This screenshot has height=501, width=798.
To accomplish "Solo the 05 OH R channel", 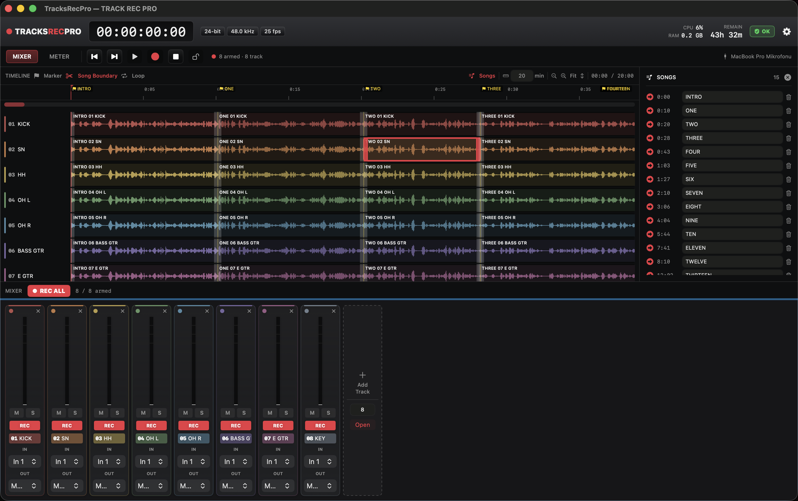I will pos(202,413).
